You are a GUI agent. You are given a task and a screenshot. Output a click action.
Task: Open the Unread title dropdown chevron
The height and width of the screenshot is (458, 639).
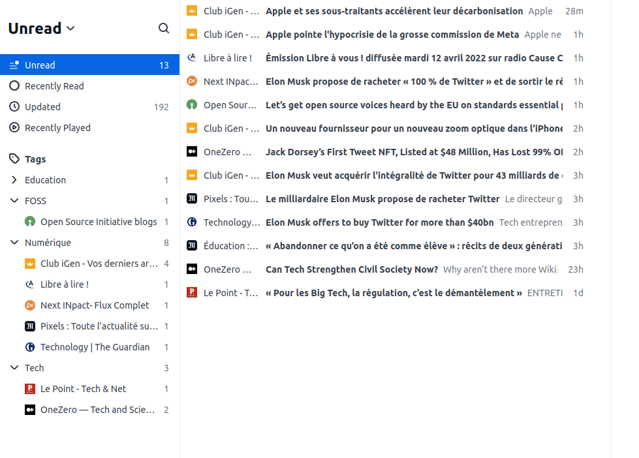[x=70, y=28]
